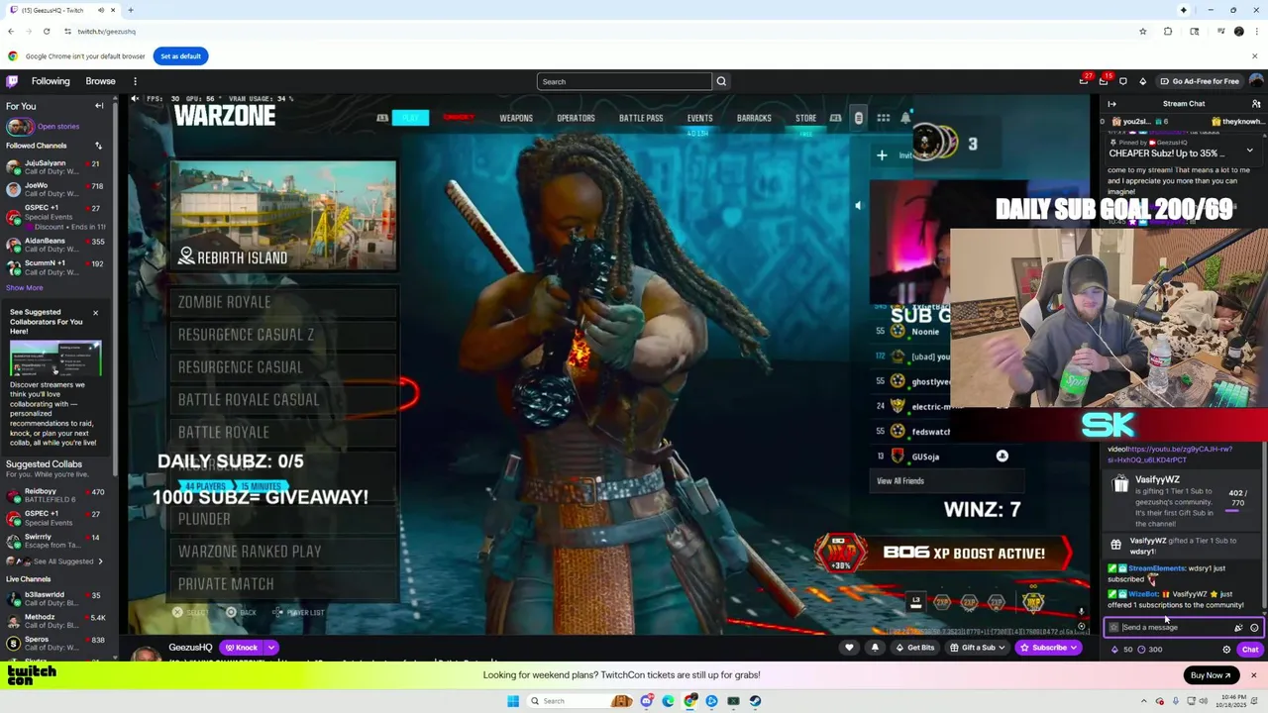1268x713 pixels.
Task: Open the JoeWo channel
Action: (55, 189)
